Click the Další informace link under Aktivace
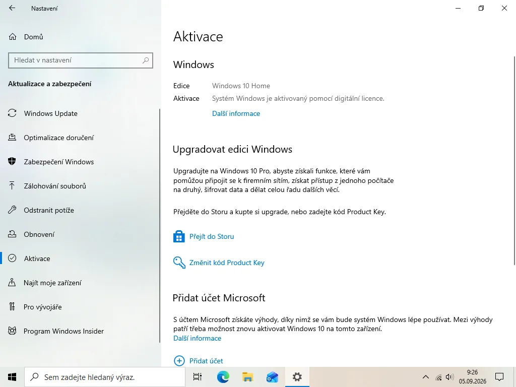516x387 pixels. 236,113
